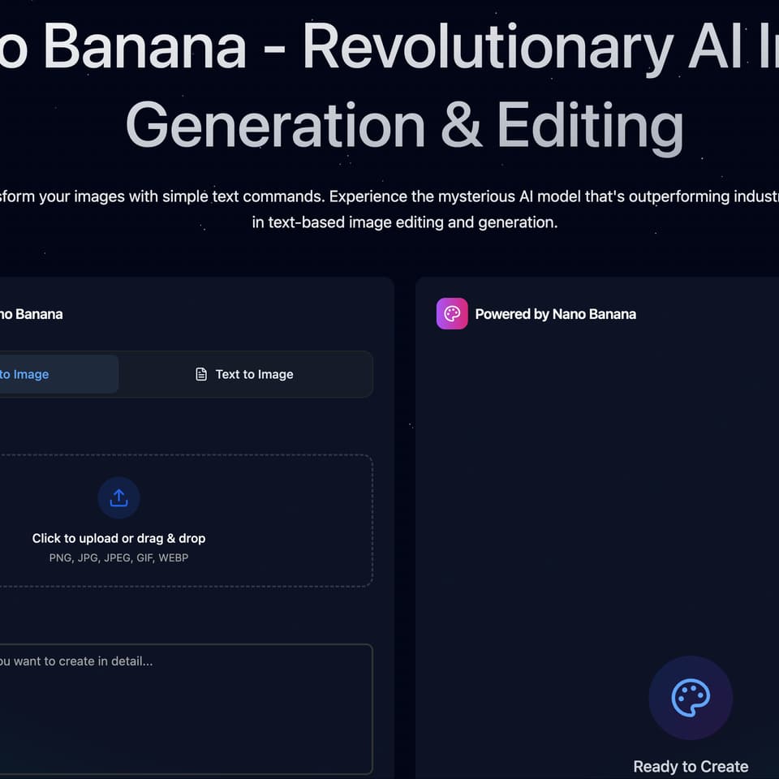Switch to the Text to Image tab

pos(245,374)
